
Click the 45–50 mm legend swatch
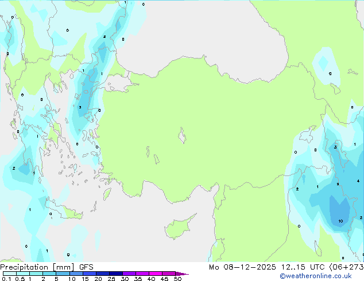[169, 274]
